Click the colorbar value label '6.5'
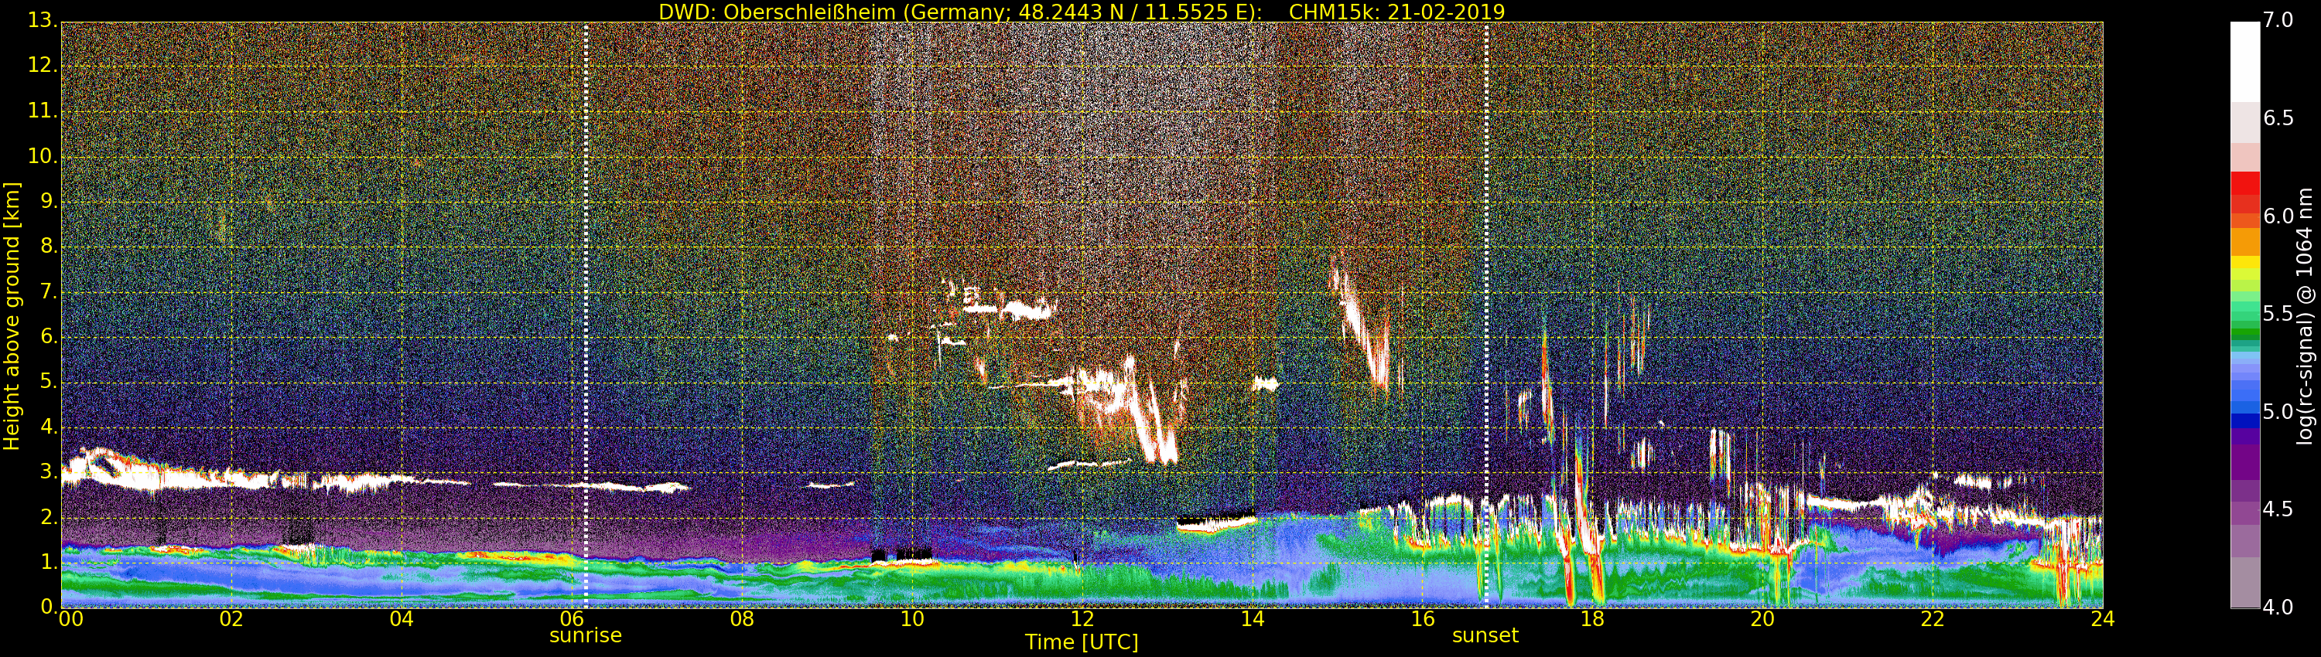 (x=2278, y=119)
